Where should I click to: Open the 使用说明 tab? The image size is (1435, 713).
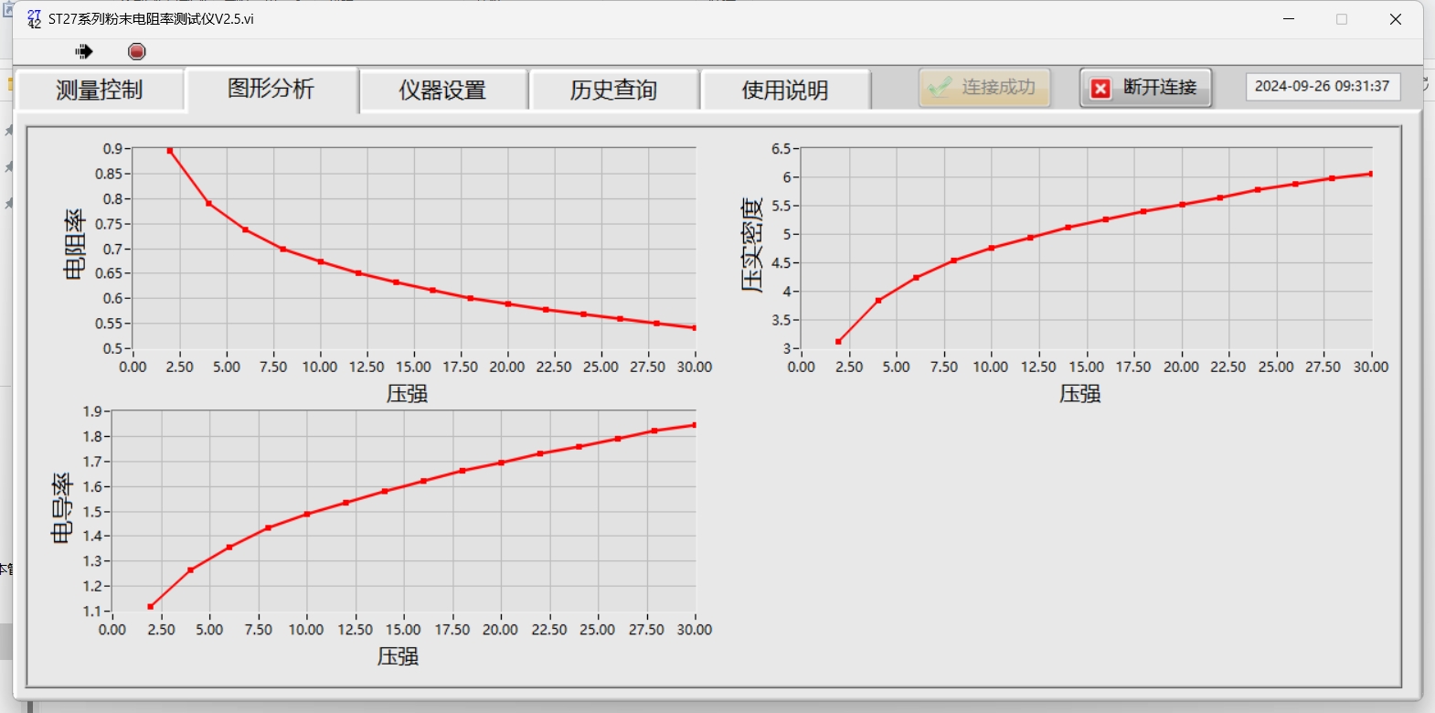[785, 90]
